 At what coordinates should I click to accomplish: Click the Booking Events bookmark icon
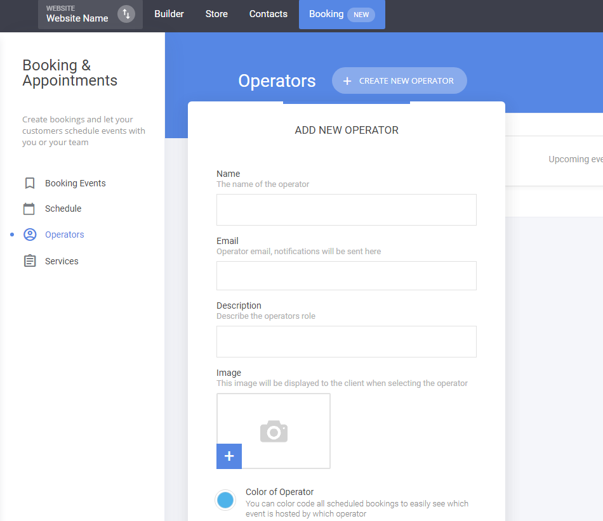[x=30, y=183]
